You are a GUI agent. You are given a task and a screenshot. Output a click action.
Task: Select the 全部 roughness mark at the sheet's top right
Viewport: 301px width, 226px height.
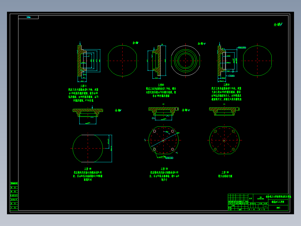coord(278,24)
